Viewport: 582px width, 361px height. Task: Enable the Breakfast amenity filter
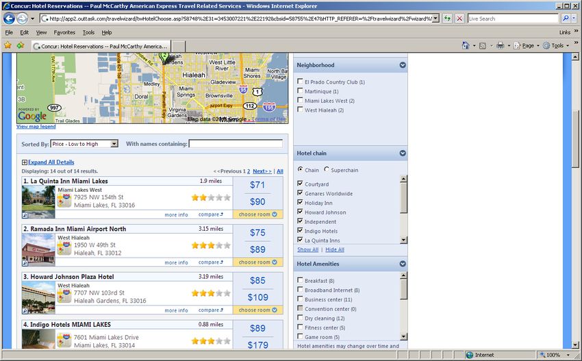click(301, 280)
